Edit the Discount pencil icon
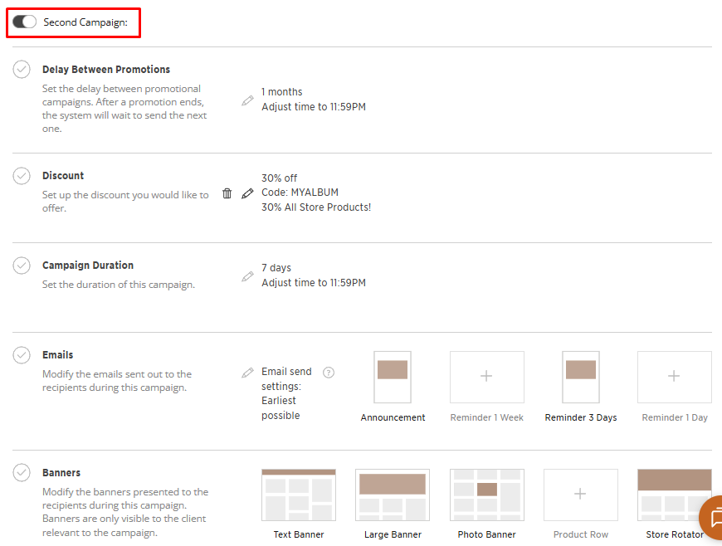The height and width of the screenshot is (546, 722). coord(247,193)
